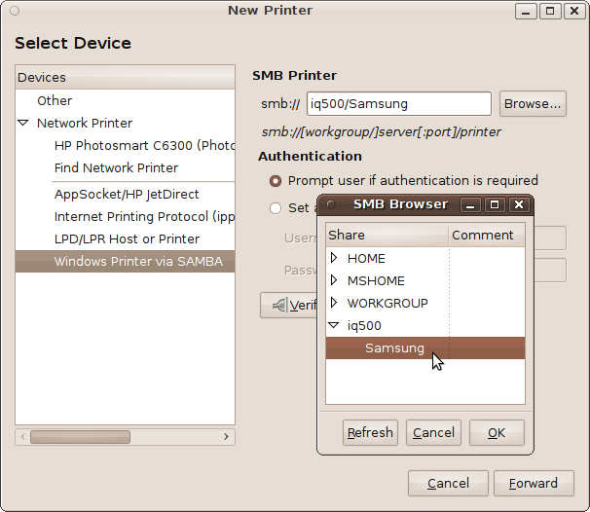
Task: Select LPD/LPR Host or Printer
Action: [x=127, y=238]
